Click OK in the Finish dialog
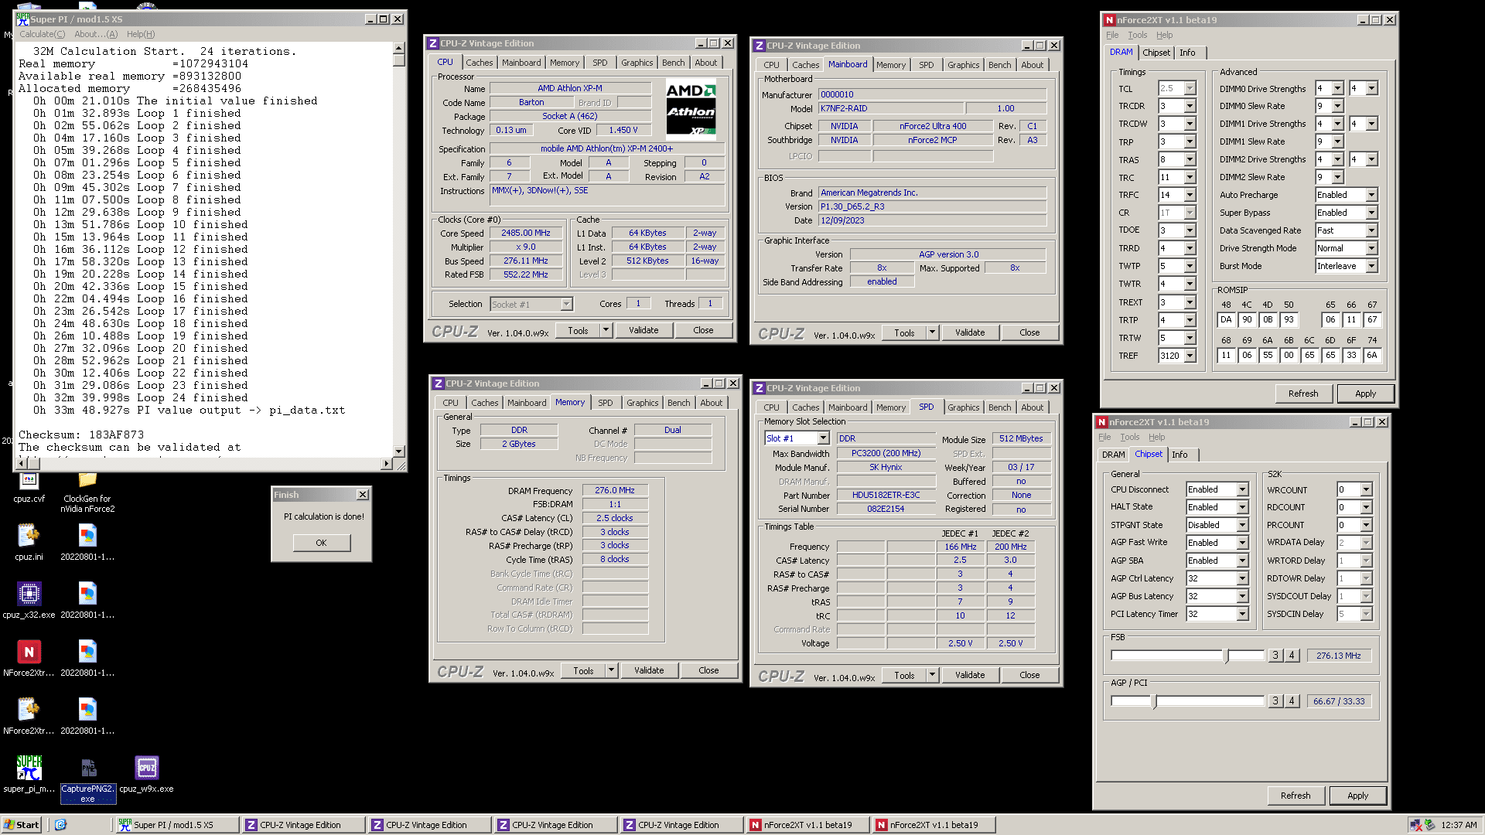The image size is (1485, 835). pyautogui.click(x=321, y=543)
